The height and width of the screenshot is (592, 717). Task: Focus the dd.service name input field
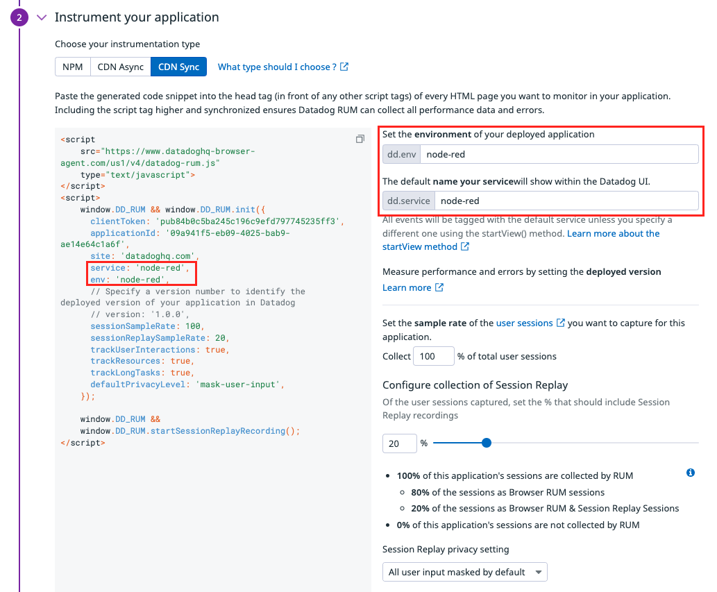click(x=566, y=201)
